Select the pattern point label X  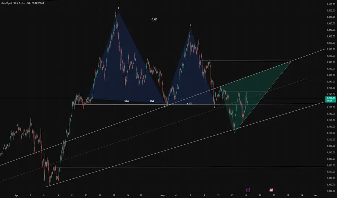click(x=88, y=102)
